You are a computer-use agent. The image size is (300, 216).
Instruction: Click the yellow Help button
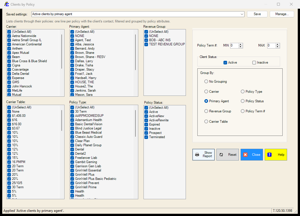point(276,155)
